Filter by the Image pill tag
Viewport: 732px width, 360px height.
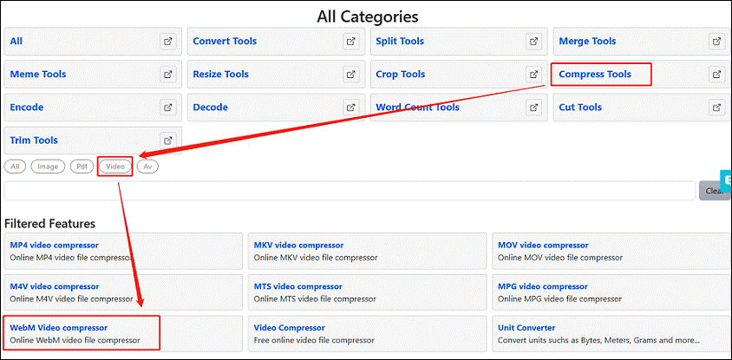pos(48,167)
